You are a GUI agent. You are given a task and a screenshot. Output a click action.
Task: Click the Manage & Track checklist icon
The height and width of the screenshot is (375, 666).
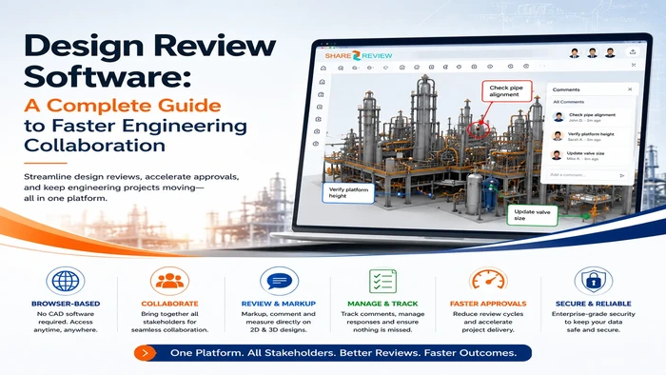pyautogui.click(x=382, y=281)
